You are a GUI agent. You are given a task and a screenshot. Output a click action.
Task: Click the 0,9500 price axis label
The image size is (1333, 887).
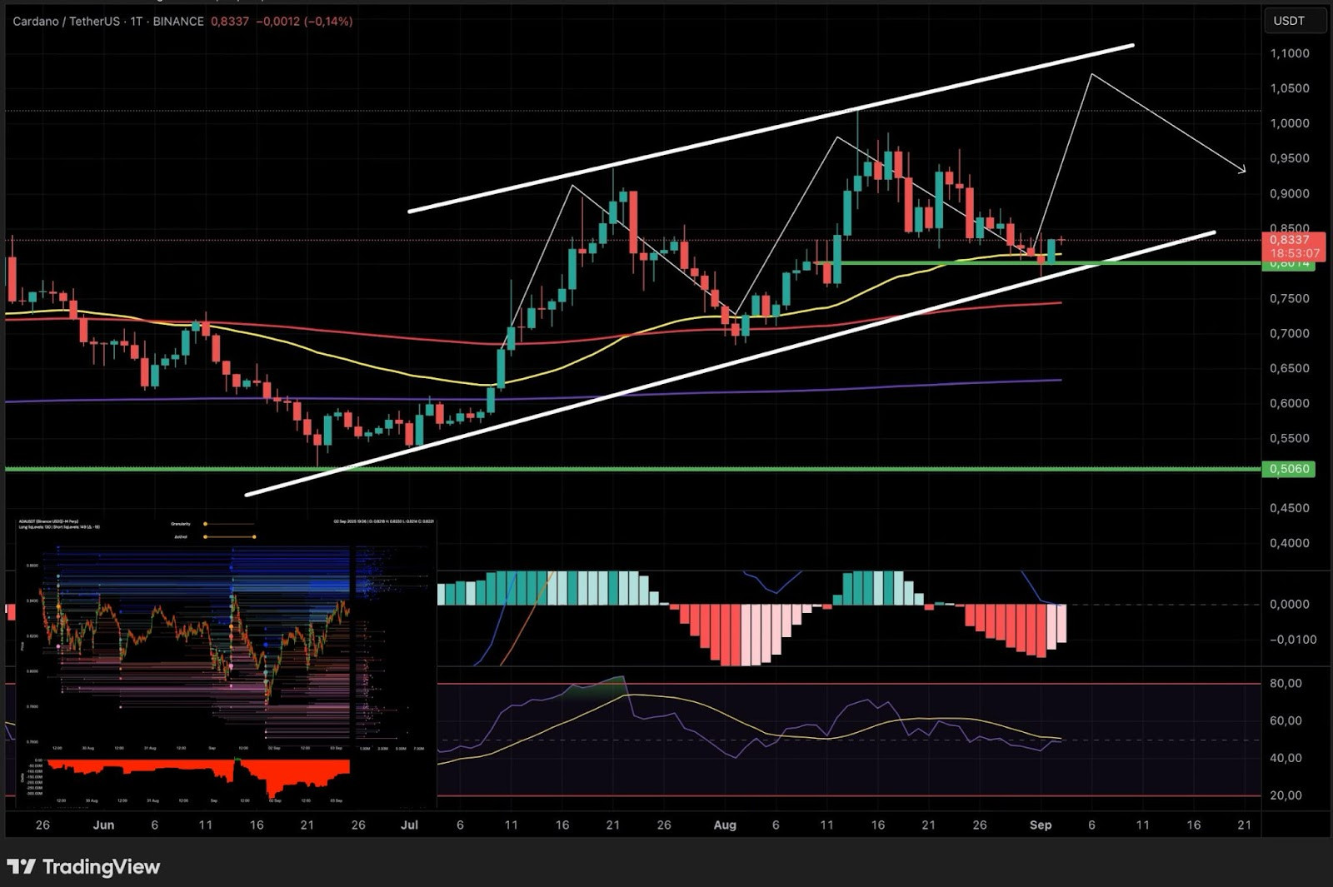pos(1289,158)
